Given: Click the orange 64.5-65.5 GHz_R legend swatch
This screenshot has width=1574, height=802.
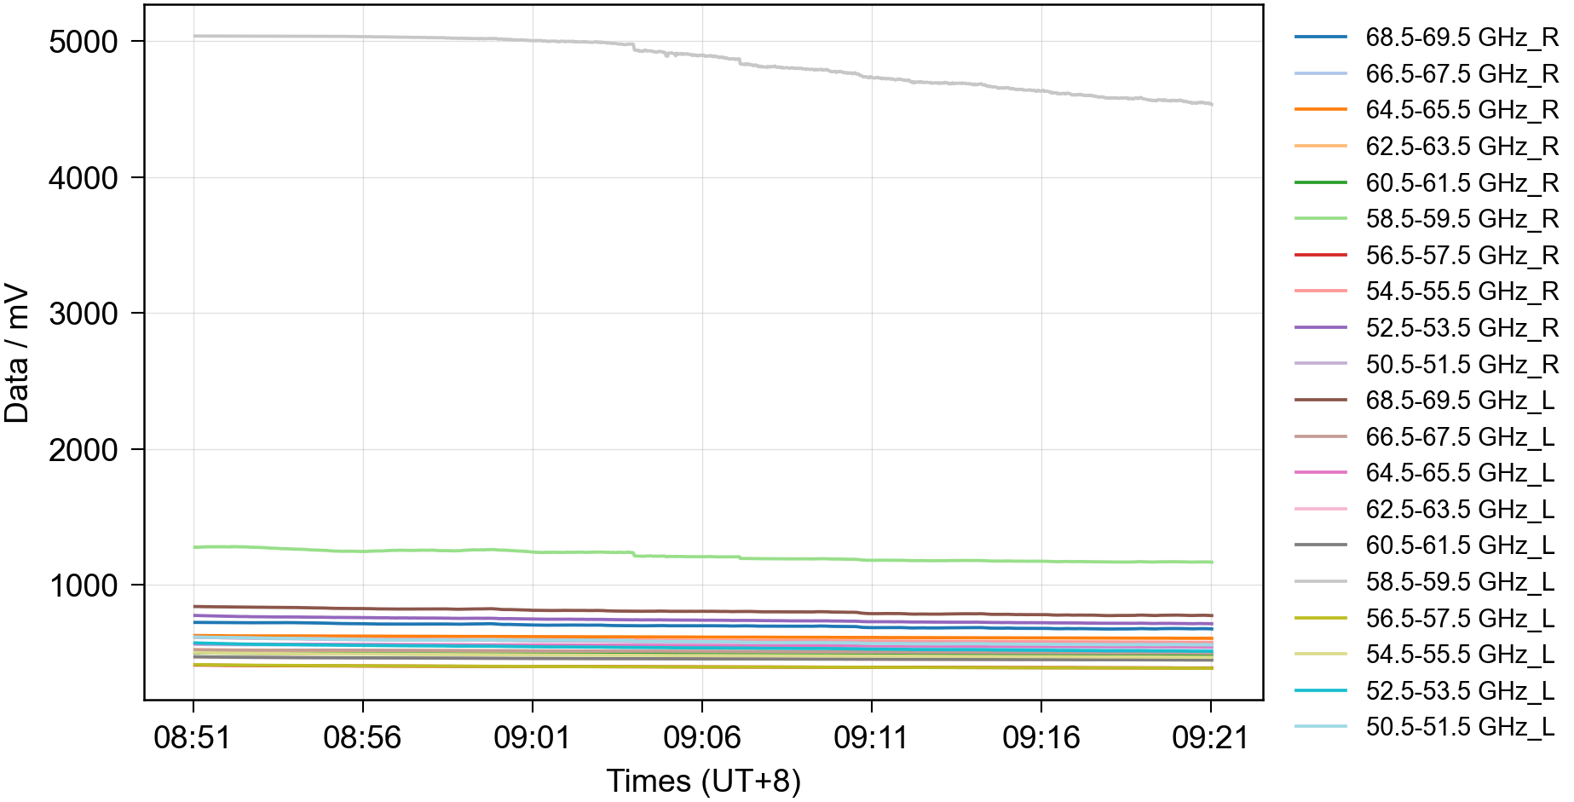Looking at the screenshot, I should (x=1320, y=110).
